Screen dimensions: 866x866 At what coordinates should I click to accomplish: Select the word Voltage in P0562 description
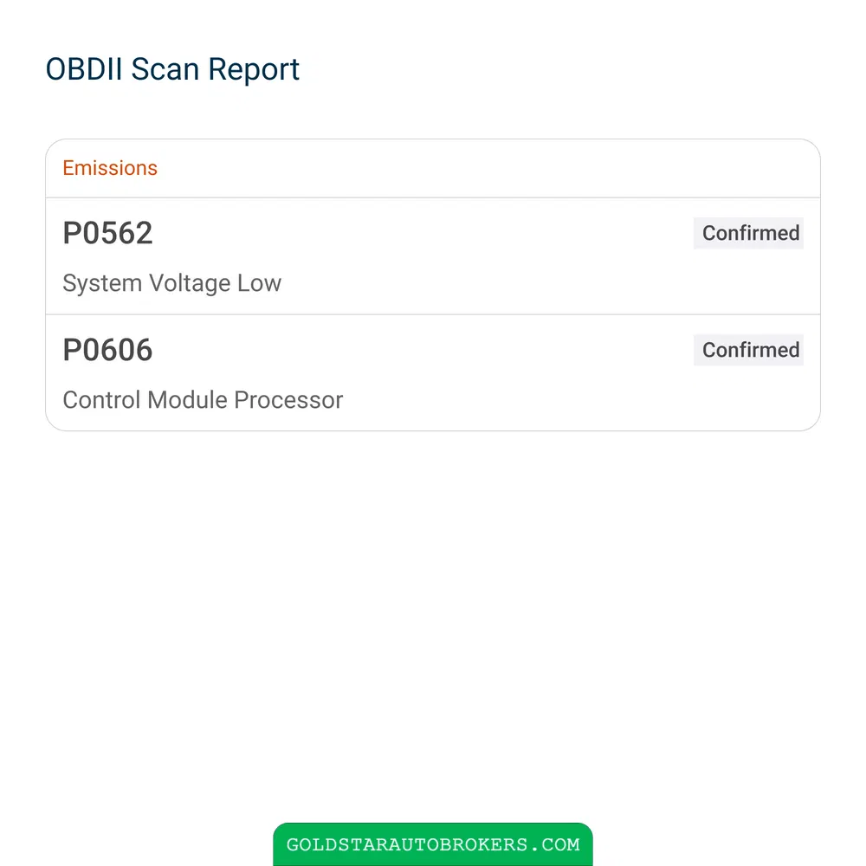pos(190,284)
